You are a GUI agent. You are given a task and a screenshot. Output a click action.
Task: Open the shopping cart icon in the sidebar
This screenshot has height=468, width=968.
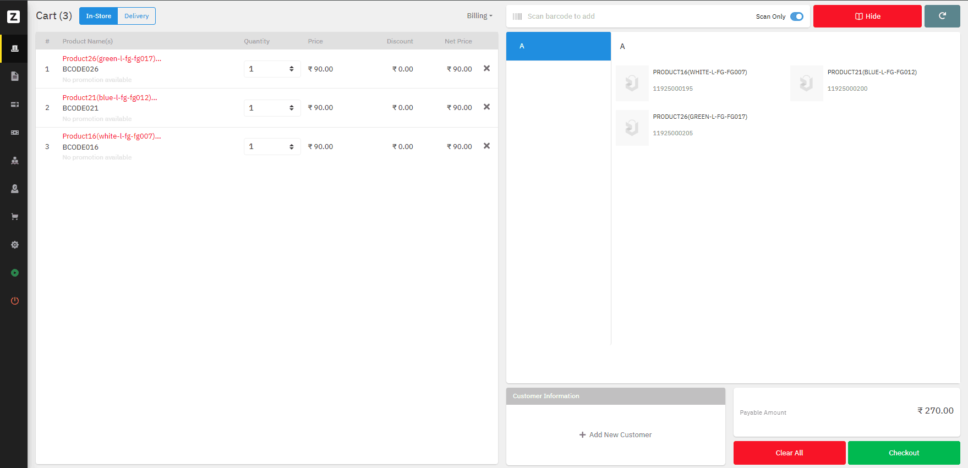click(15, 217)
